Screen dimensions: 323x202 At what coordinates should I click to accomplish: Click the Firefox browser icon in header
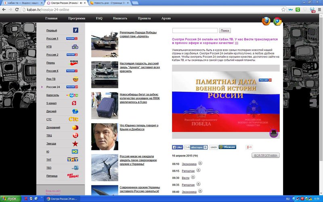(x=266, y=21)
